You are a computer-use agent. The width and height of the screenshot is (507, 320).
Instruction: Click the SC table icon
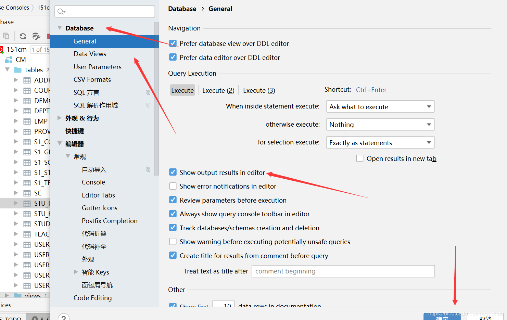pos(27,193)
